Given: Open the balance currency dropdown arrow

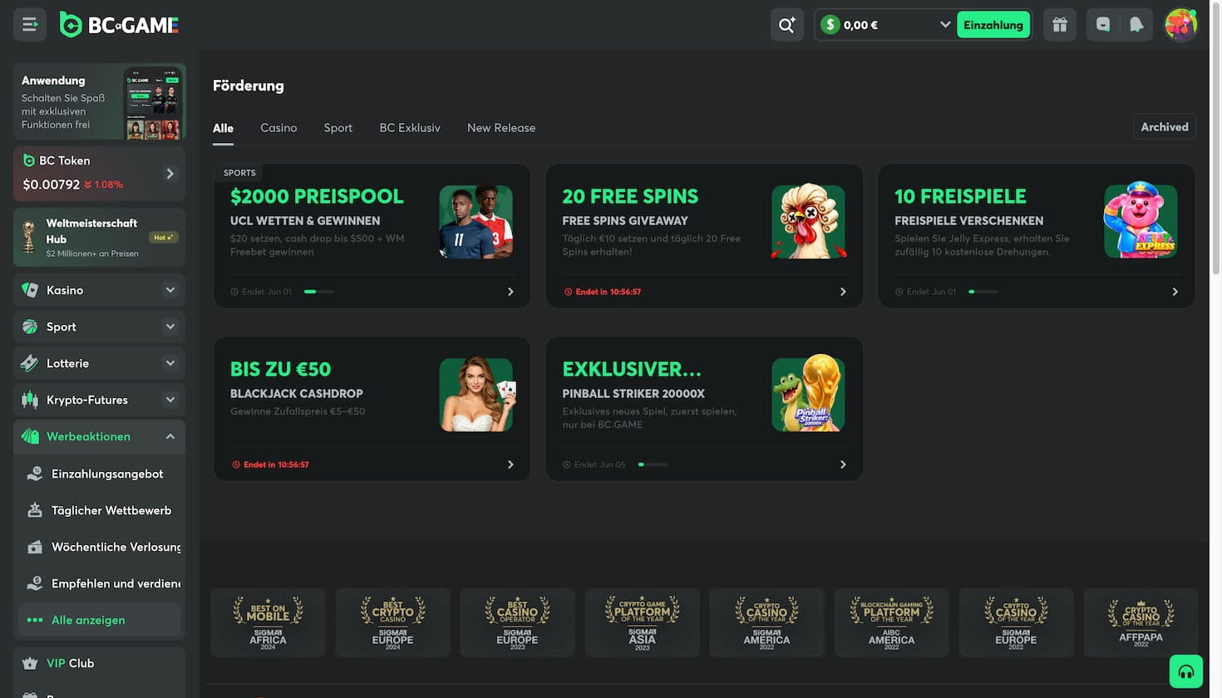Looking at the screenshot, I should [x=945, y=25].
